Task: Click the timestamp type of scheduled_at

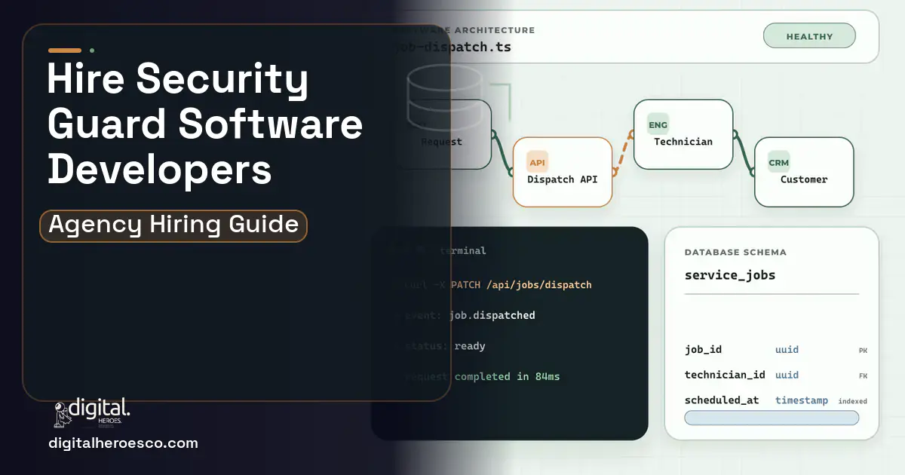Action: coord(802,400)
